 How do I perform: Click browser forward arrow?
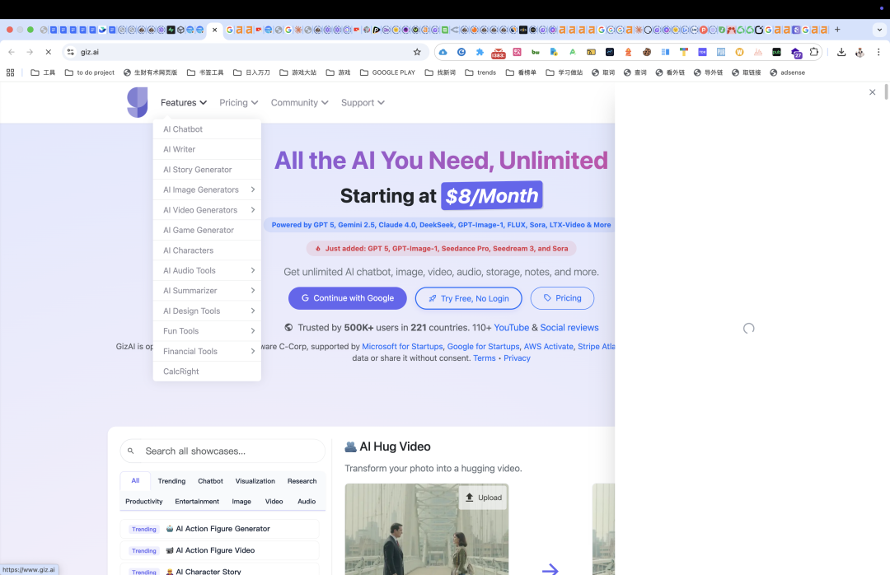point(30,52)
